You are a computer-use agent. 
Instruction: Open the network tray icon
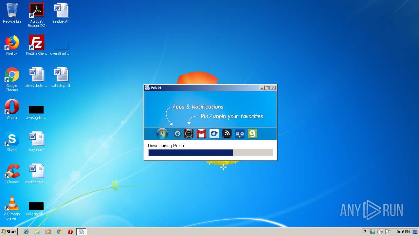click(x=372, y=232)
